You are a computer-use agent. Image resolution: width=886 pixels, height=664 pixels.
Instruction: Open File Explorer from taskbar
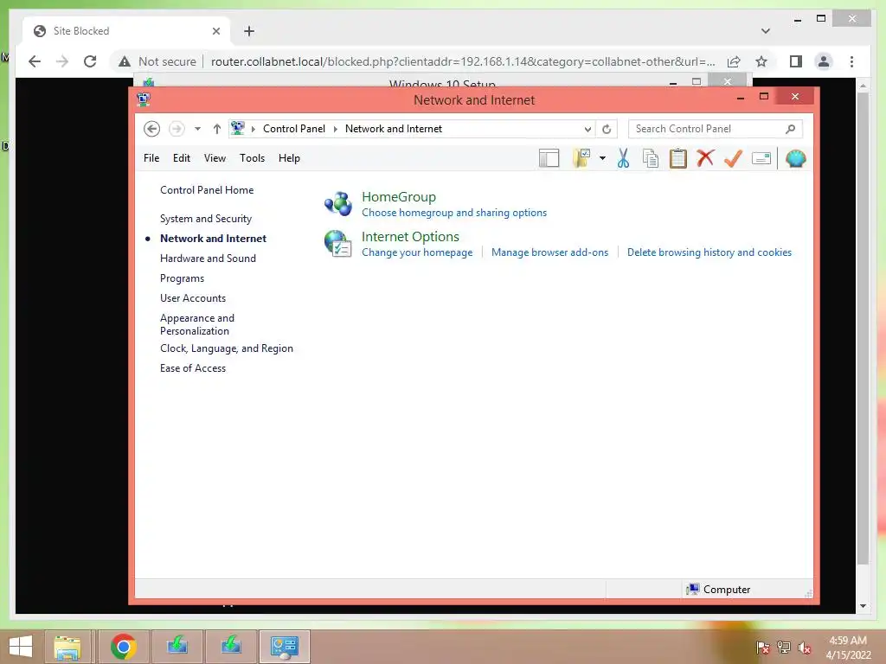[67, 647]
